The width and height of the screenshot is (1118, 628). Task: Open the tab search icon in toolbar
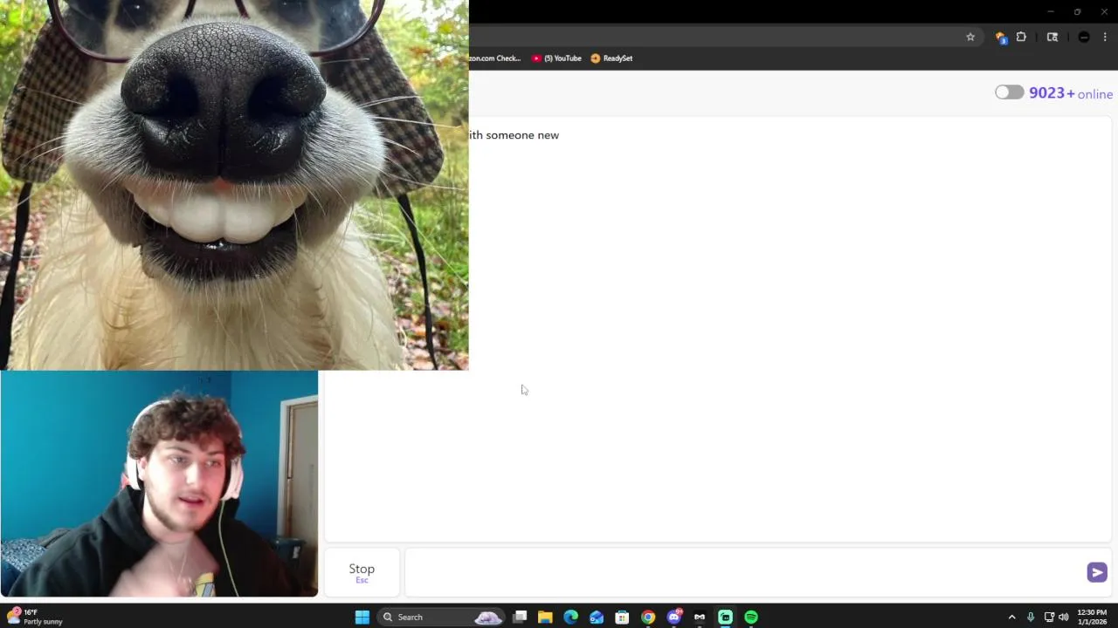pos(1052,37)
